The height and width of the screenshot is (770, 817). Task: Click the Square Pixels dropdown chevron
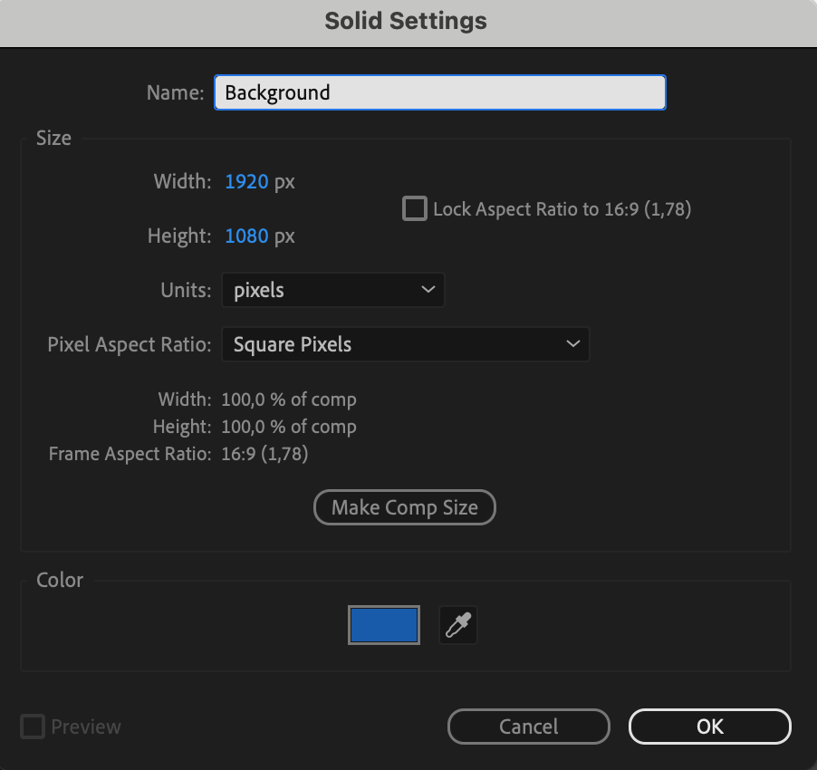pos(573,344)
